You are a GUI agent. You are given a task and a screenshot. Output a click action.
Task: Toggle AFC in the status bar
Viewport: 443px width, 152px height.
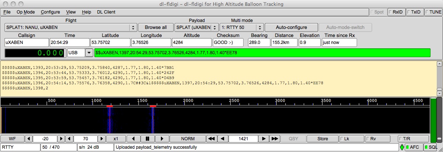(x=414, y=147)
